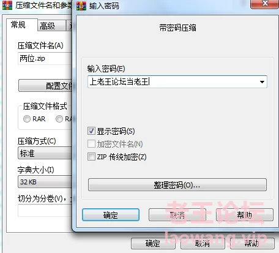
Task: Open the 字典大小 dropdown showing 32 KB
Action: (x=45, y=181)
